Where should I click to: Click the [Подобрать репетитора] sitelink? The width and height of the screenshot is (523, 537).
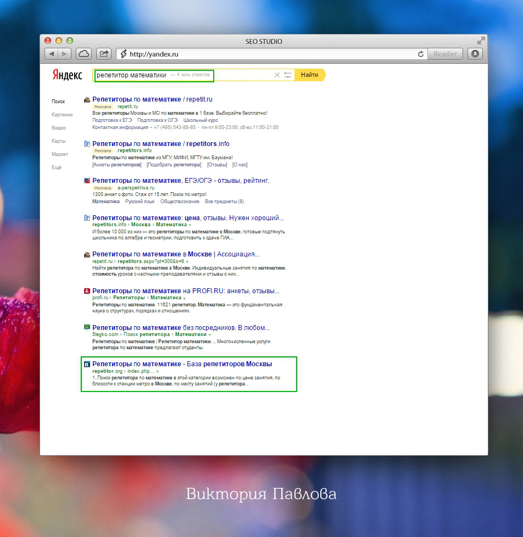174,165
